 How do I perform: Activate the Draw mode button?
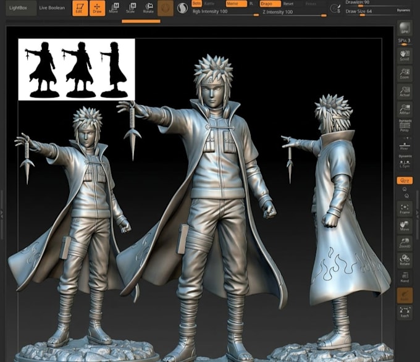click(x=97, y=8)
